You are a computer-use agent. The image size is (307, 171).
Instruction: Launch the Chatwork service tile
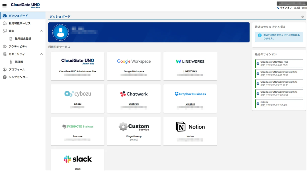tap(134, 99)
